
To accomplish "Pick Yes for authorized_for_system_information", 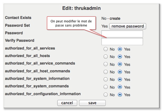I will click(x=120, y=80).
